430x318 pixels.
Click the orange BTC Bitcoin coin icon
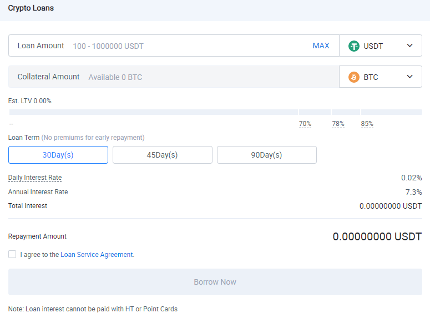(354, 77)
